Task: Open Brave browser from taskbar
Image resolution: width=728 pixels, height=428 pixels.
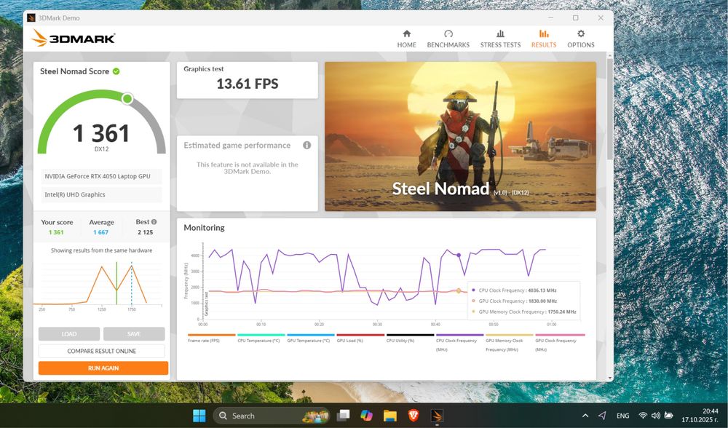Action: pos(414,416)
